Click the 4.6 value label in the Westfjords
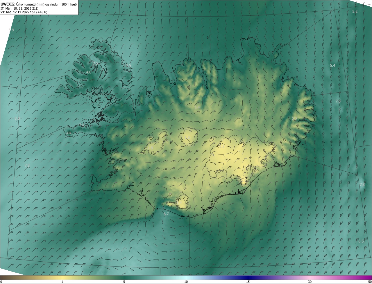The height and width of the screenshot is (284, 372). 89,72
